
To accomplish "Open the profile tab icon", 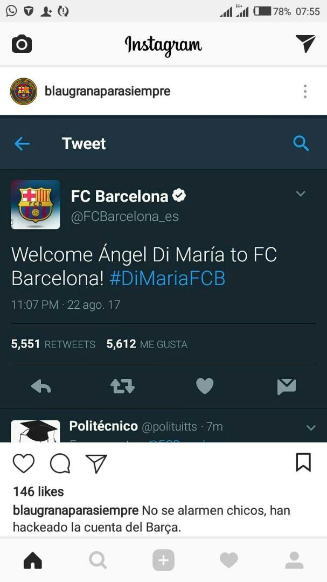I will (294, 560).
